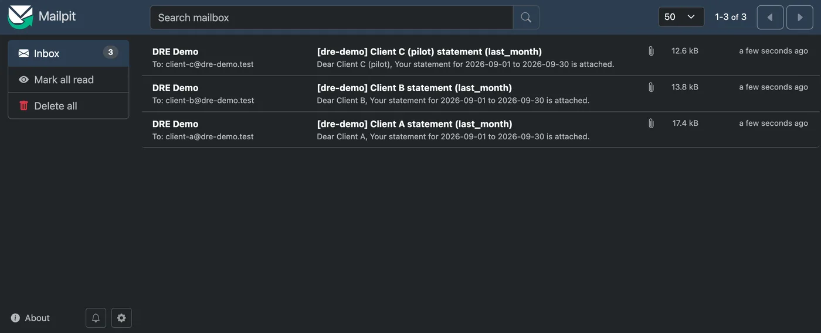Click preview text 'Dear Client C (pilot)'
Viewport: 821px width, 333px height.
355,64
